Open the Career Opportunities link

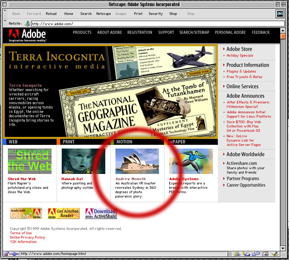pyautogui.click(x=246, y=185)
